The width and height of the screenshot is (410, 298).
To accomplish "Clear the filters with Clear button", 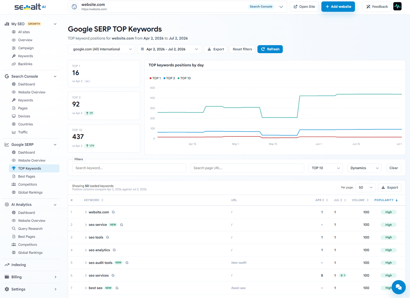I will click(x=393, y=168).
